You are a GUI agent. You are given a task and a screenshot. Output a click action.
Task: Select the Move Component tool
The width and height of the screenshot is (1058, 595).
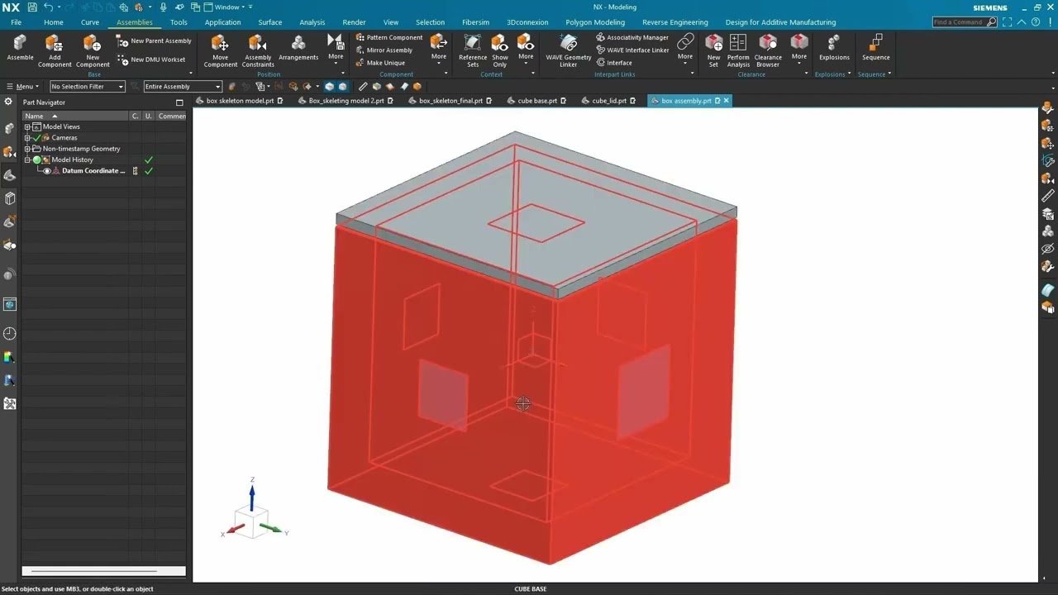[220, 50]
